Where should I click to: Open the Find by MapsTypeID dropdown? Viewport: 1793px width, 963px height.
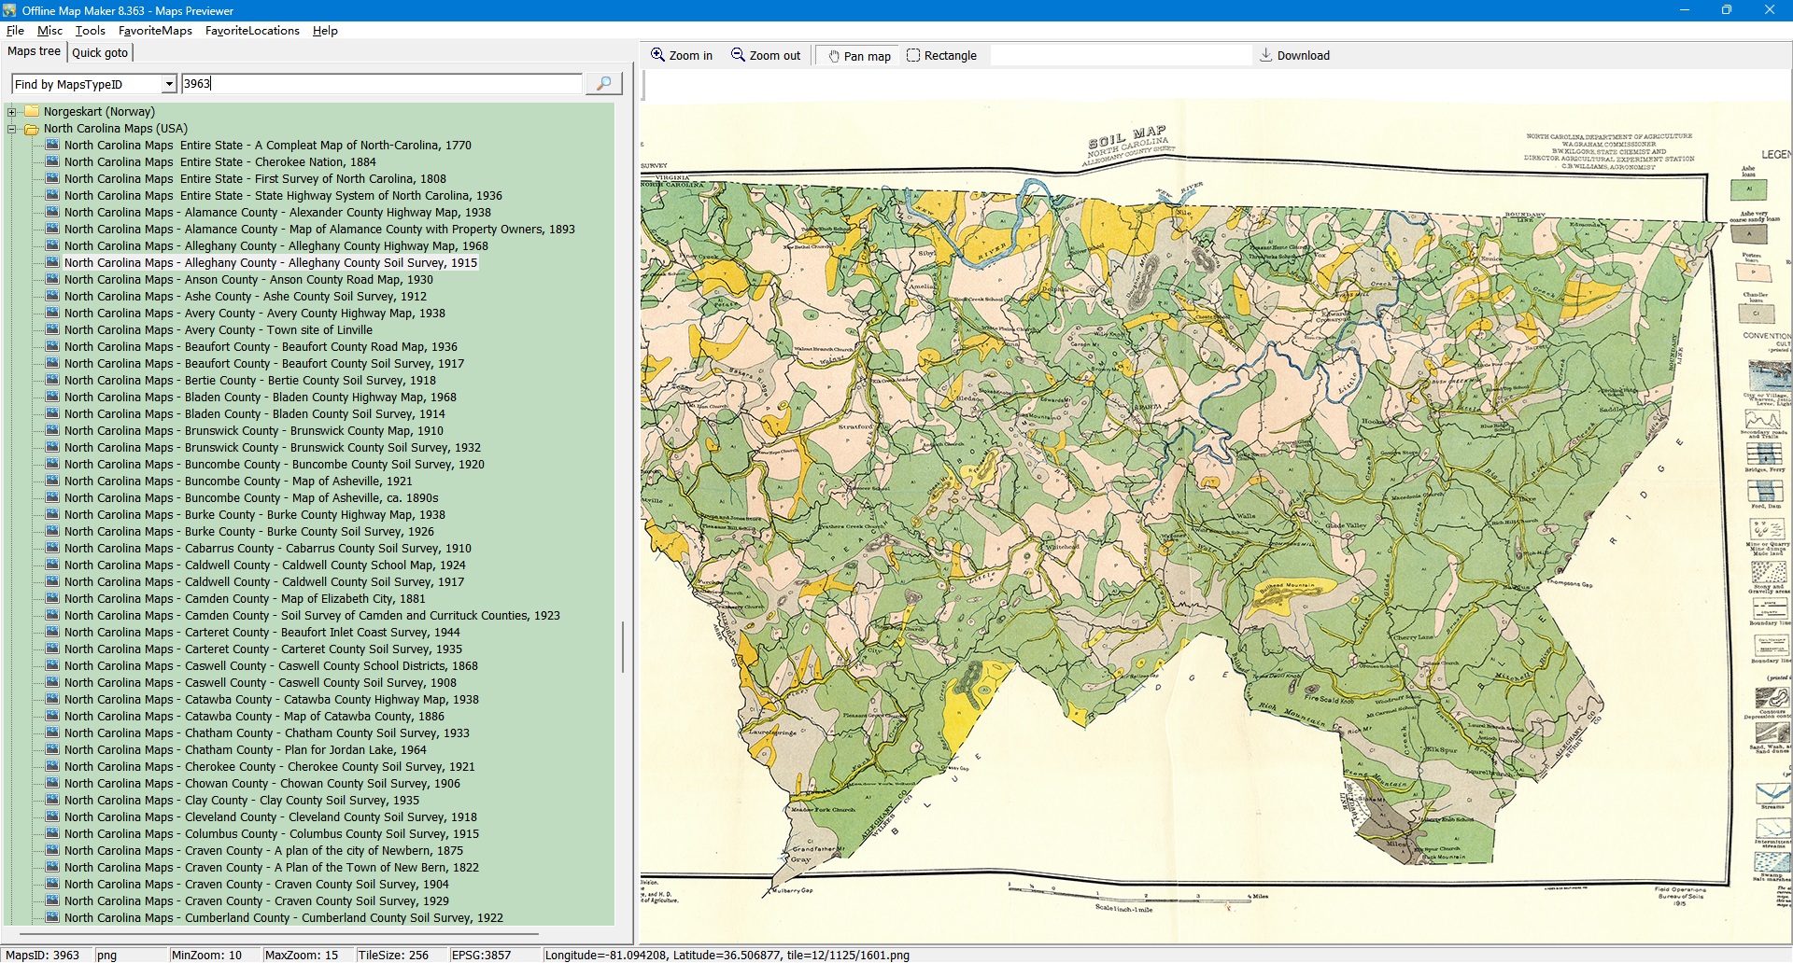pos(169,84)
